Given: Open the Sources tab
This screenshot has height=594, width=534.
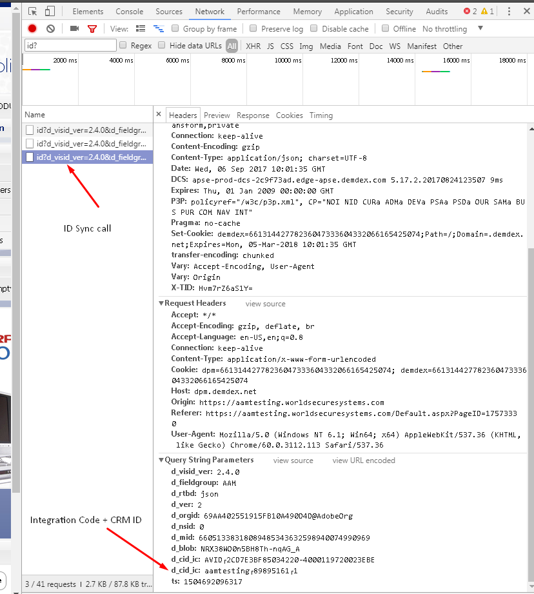Looking at the screenshot, I should [x=169, y=12].
